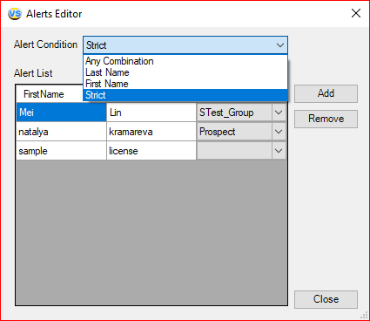The height and width of the screenshot is (321, 370).
Task: Select the sample first name cell
Action: (x=61, y=151)
